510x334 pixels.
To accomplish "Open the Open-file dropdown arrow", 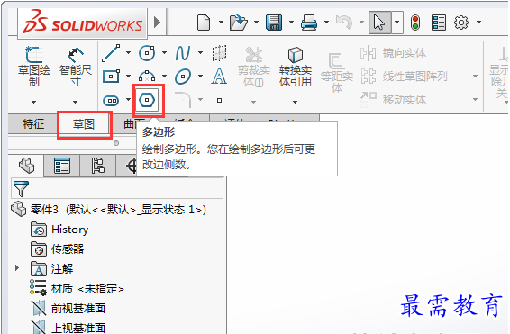I will click(256, 23).
